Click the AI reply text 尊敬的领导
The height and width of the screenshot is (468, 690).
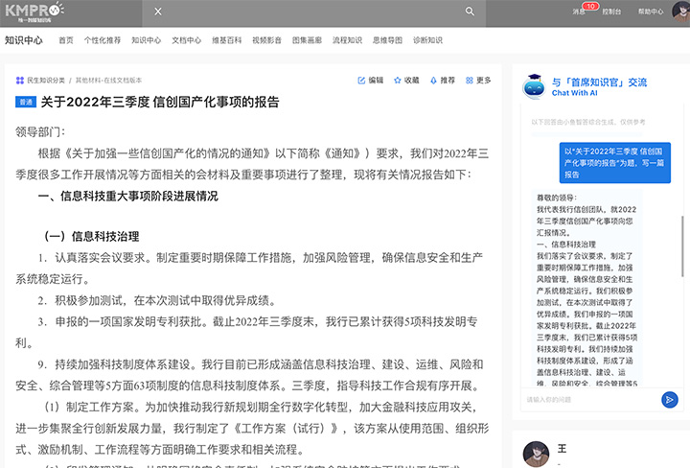pos(557,198)
